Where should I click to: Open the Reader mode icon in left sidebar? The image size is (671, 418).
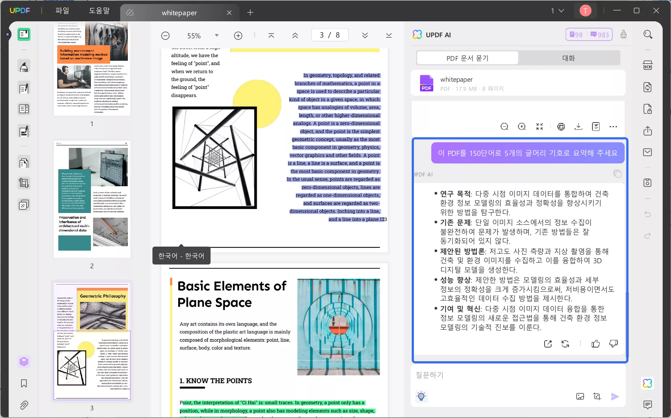[24, 34]
